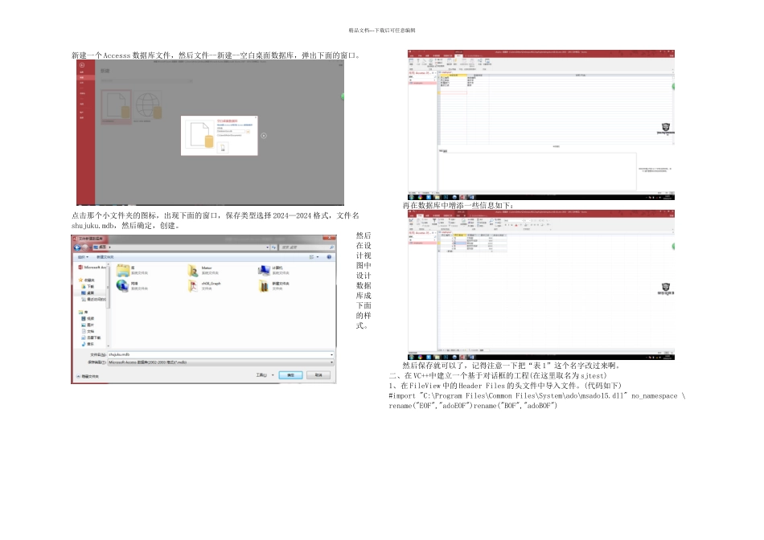764x540 pixels.
Task: Click the refresh icon beside the address bar
Action: pyautogui.click(x=274, y=247)
